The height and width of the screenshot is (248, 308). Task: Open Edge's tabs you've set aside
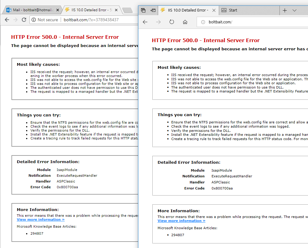tap(143, 10)
